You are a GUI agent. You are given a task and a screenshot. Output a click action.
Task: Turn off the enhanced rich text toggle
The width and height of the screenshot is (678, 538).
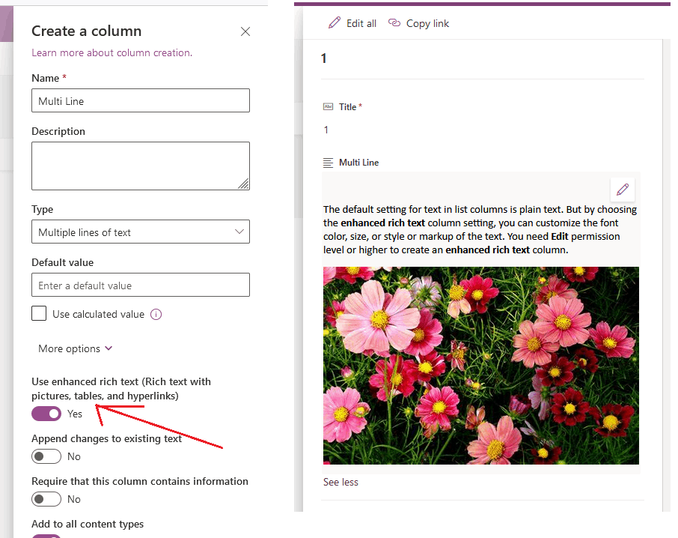[46, 414]
